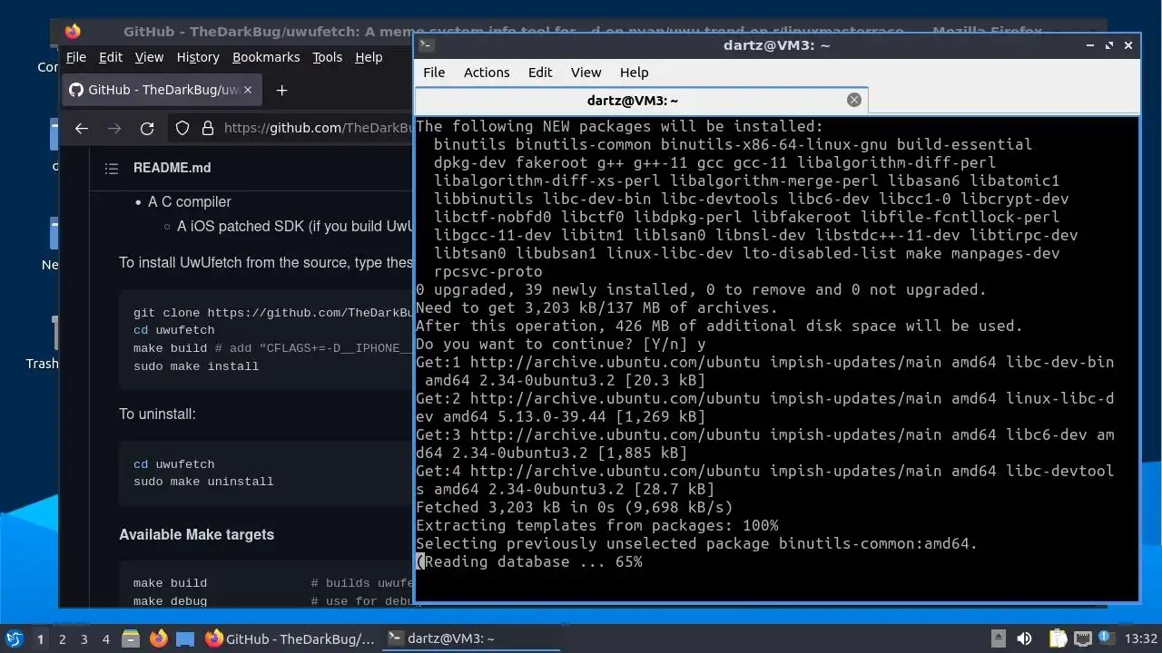1162x653 pixels.
Task: Click '0 upgraded, 39 newly installed' line
Action: [701, 289]
